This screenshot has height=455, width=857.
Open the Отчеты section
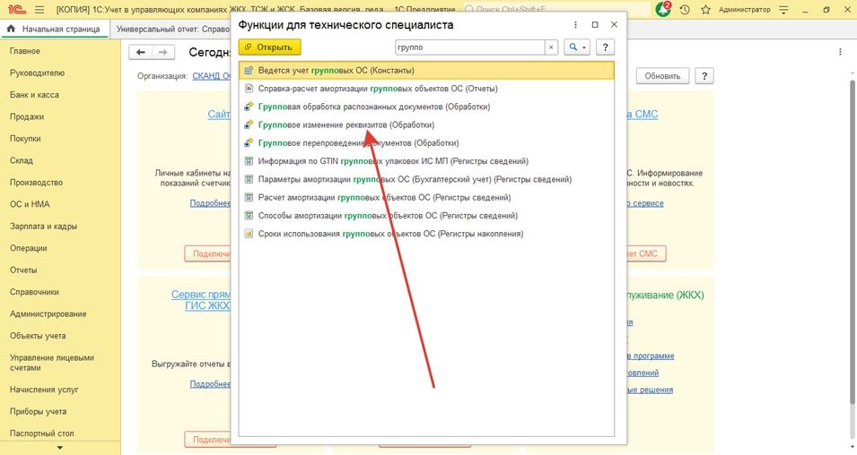[23, 270]
